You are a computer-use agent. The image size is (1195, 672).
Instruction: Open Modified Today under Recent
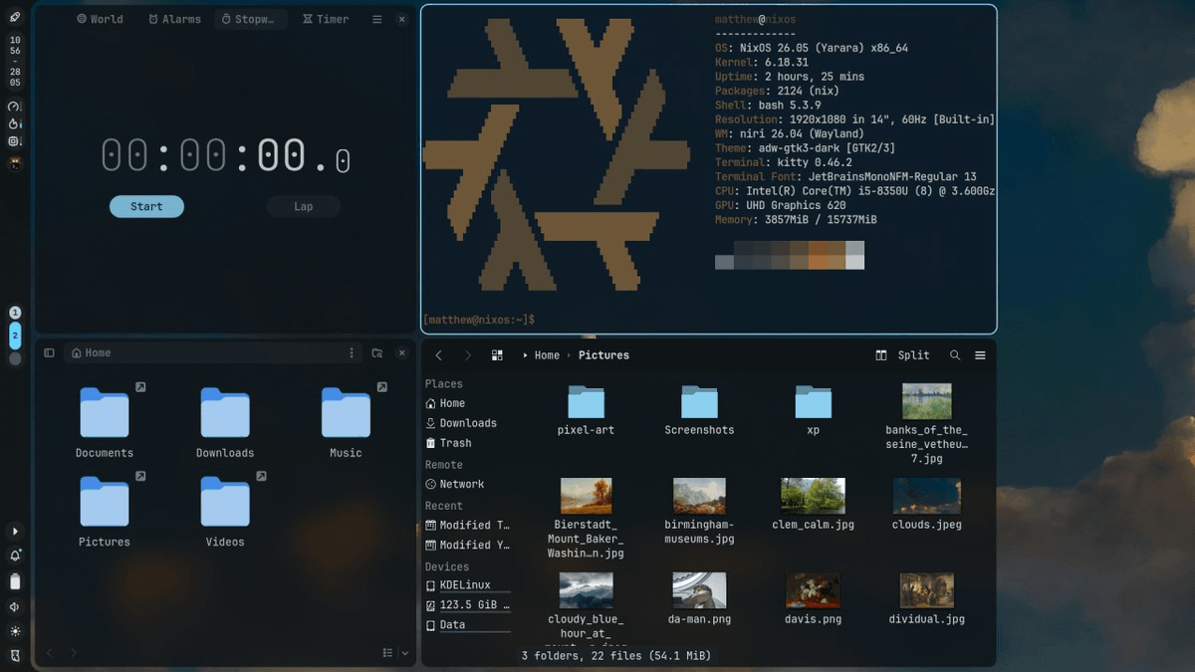(x=468, y=525)
